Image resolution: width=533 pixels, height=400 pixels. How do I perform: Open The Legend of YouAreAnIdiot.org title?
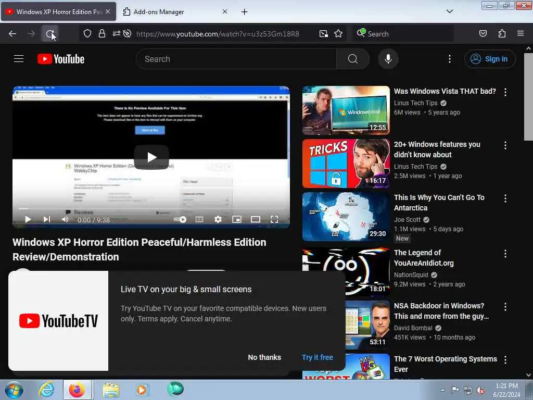(x=424, y=258)
